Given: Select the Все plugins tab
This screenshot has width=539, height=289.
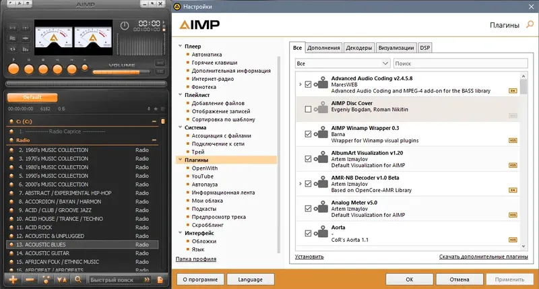Looking at the screenshot, I should tap(297, 48).
